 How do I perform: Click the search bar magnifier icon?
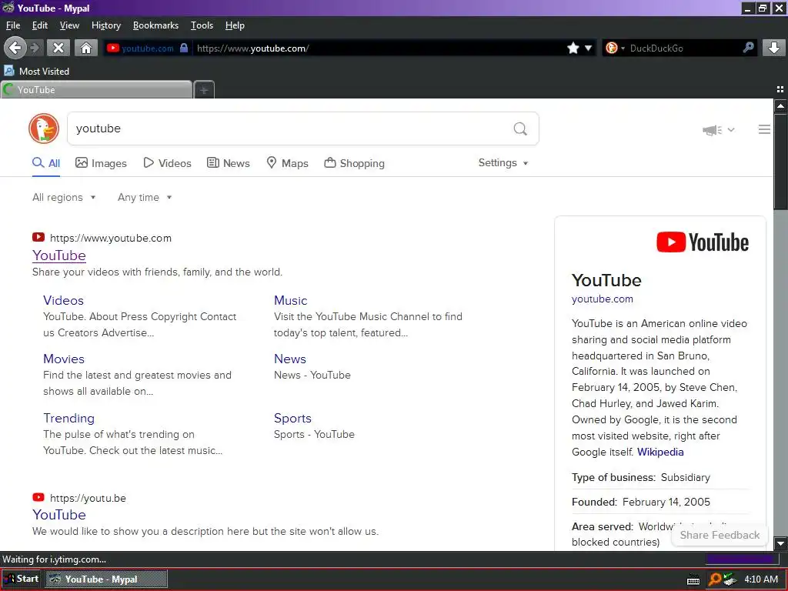[x=748, y=48]
